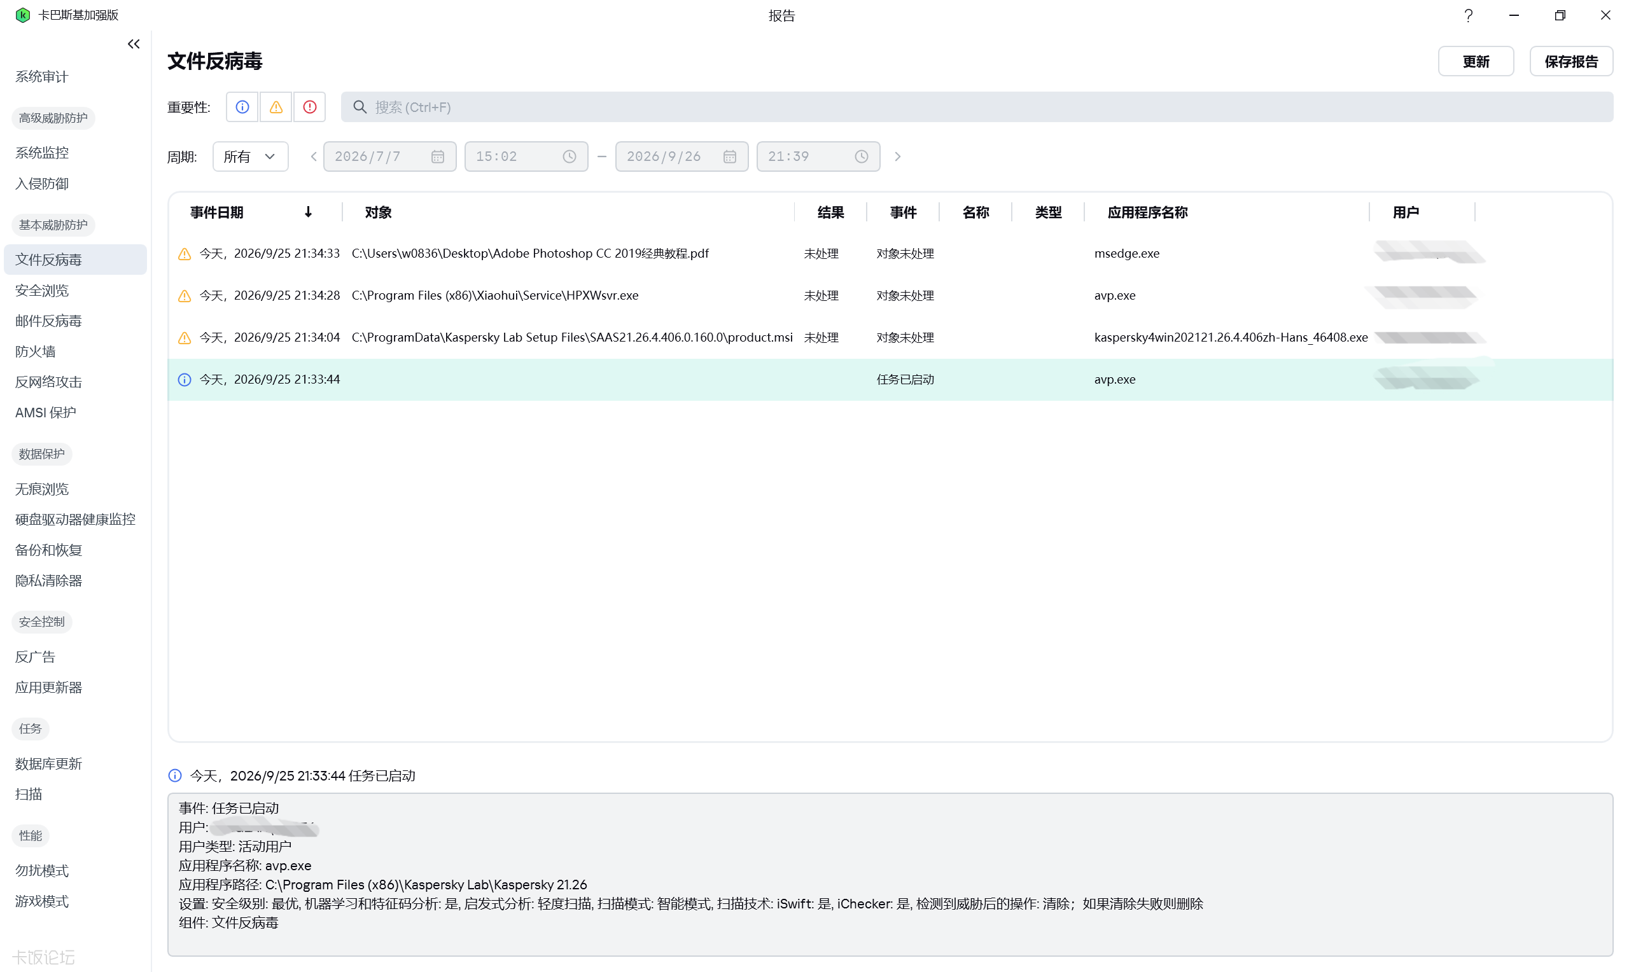Image resolution: width=1629 pixels, height=972 pixels.
Task: Open 备份和恢复 report
Action: [x=48, y=550]
